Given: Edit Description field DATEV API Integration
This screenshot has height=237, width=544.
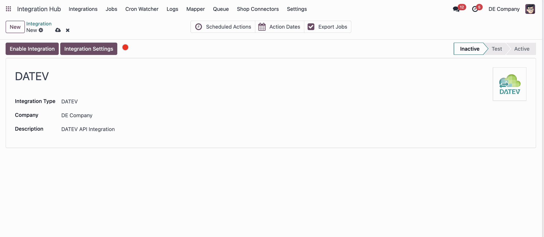Looking at the screenshot, I should coord(88,129).
